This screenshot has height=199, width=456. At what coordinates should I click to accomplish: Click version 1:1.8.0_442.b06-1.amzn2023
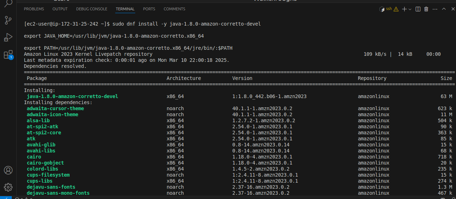(x=269, y=97)
